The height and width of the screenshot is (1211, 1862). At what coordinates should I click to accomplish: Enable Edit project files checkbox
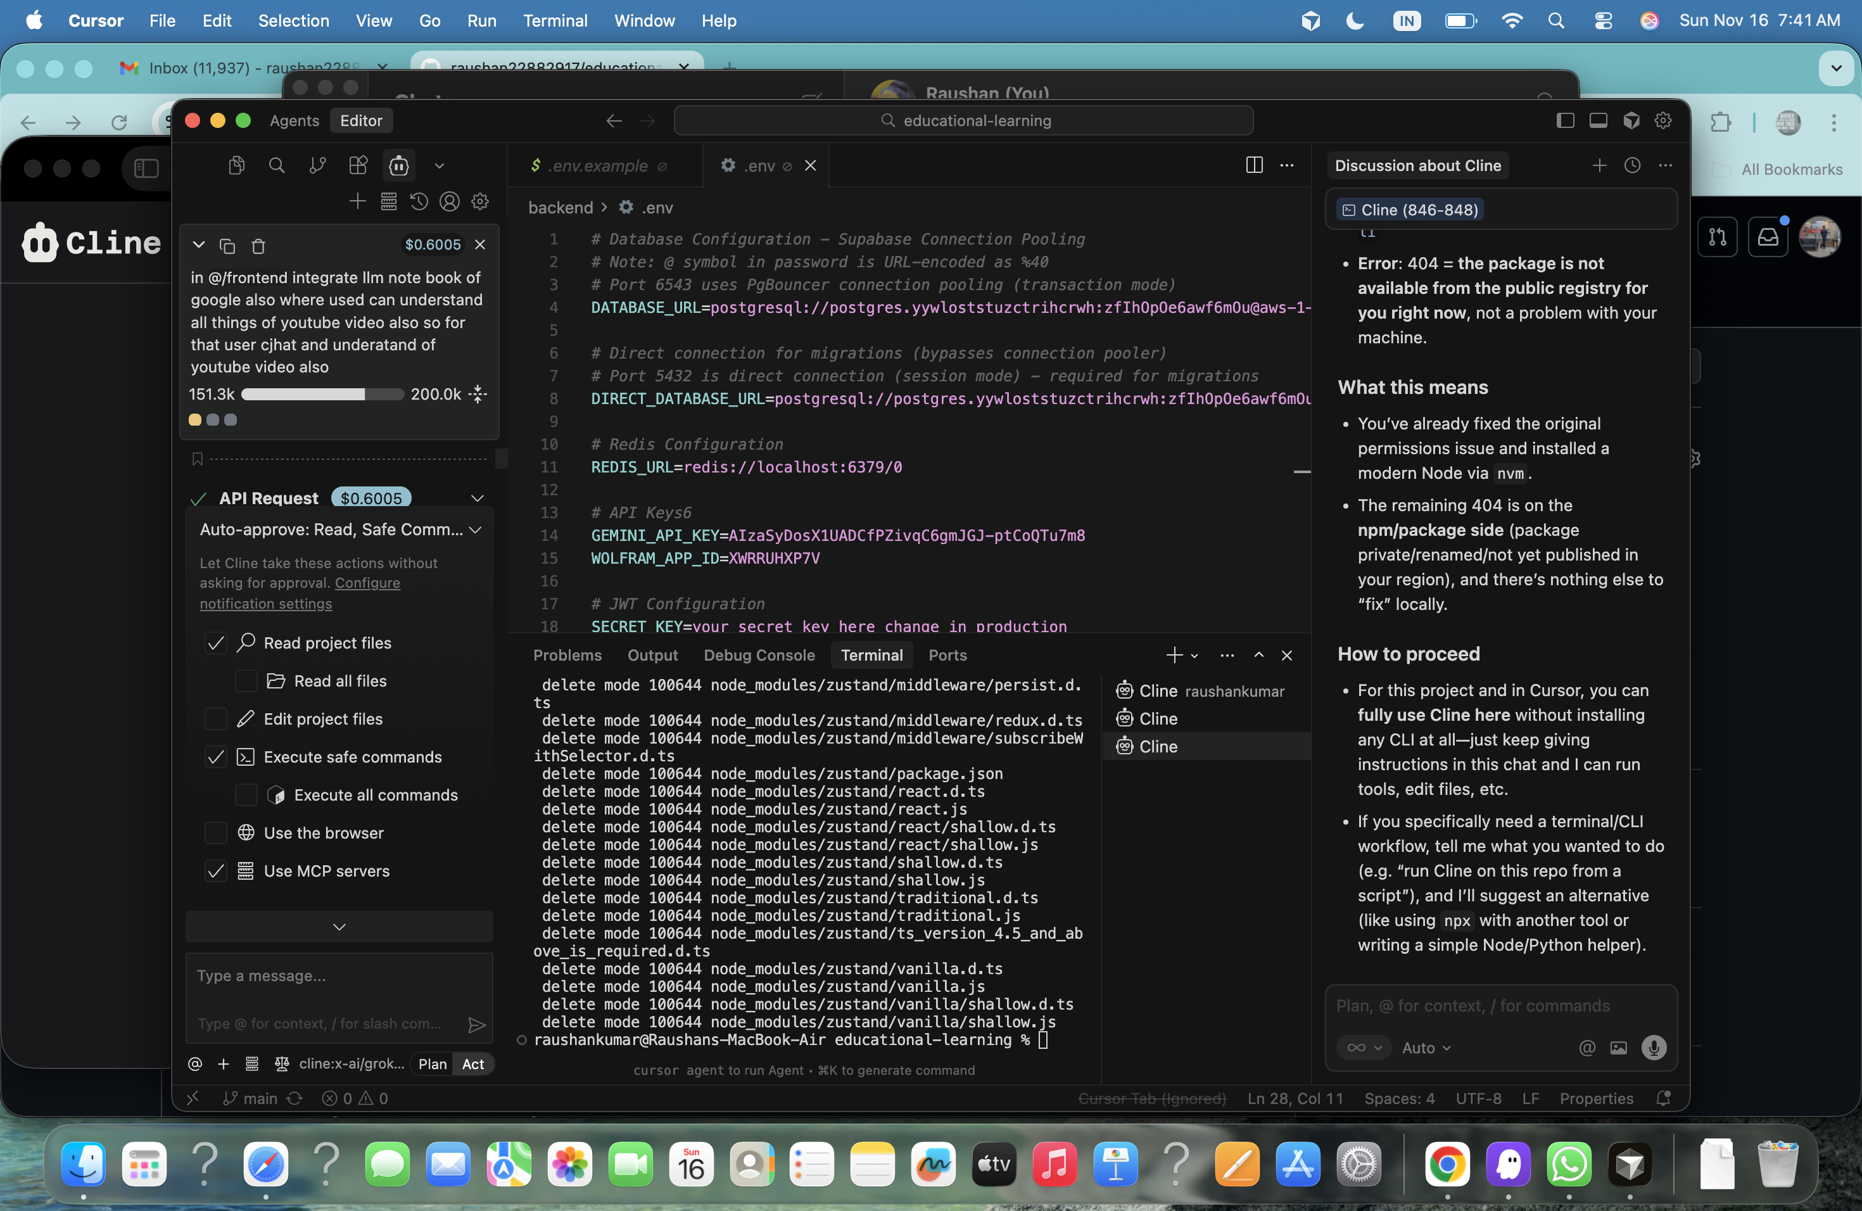coord(215,719)
